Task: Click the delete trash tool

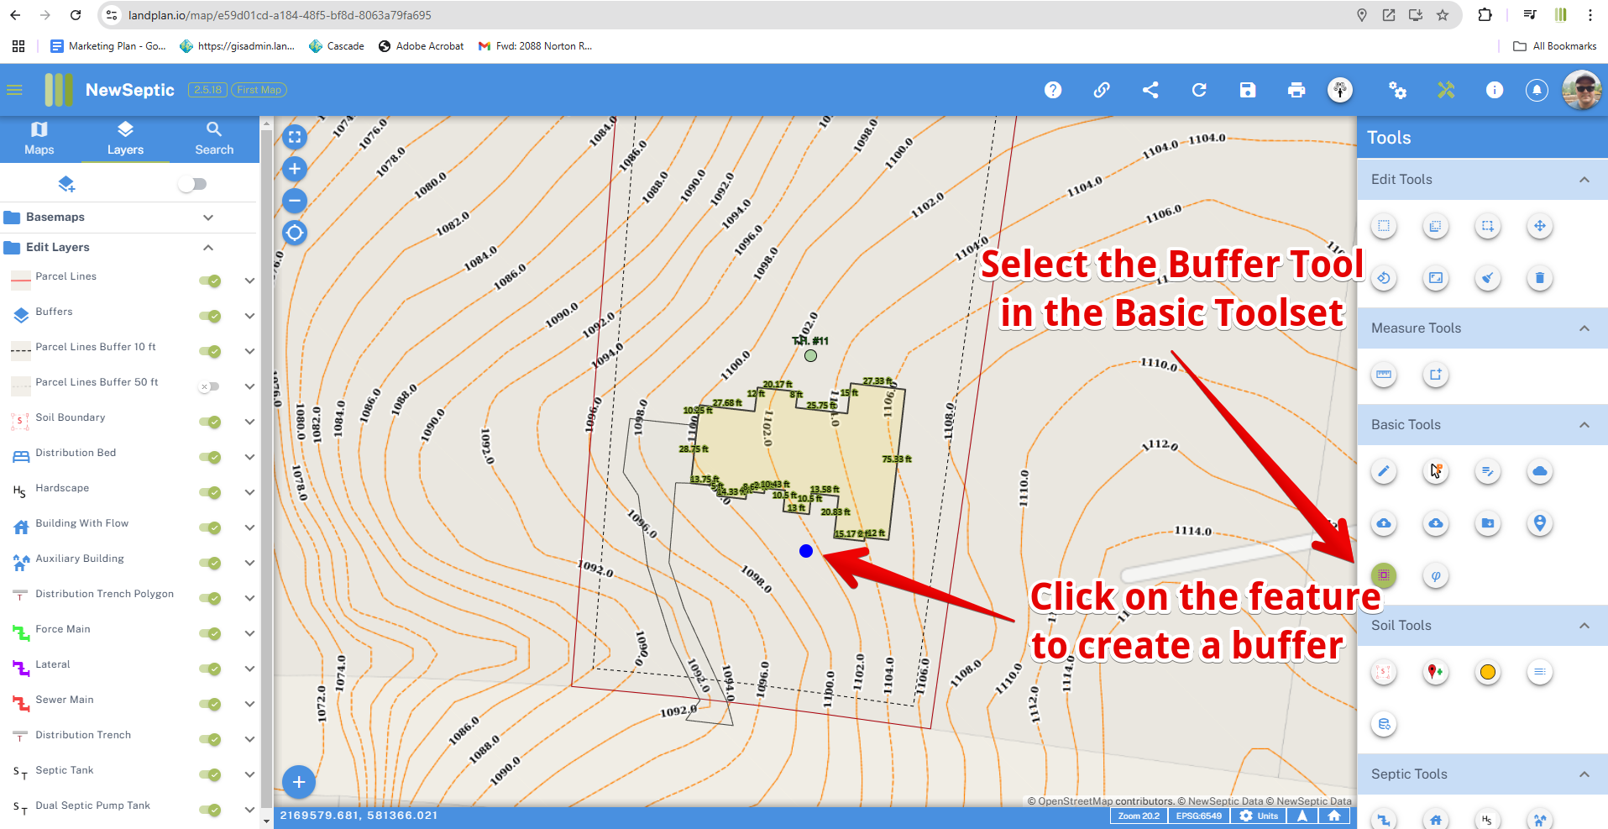Action: [1539, 278]
